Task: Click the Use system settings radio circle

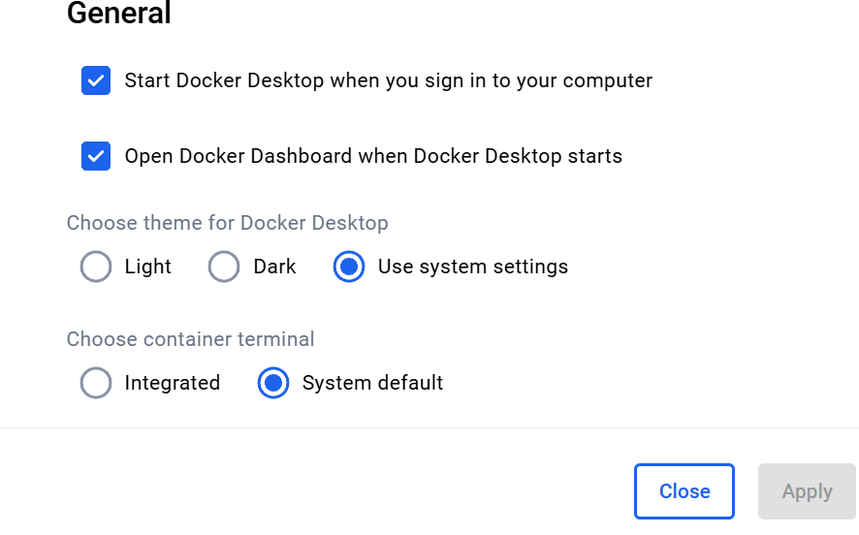Action: tap(348, 267)
